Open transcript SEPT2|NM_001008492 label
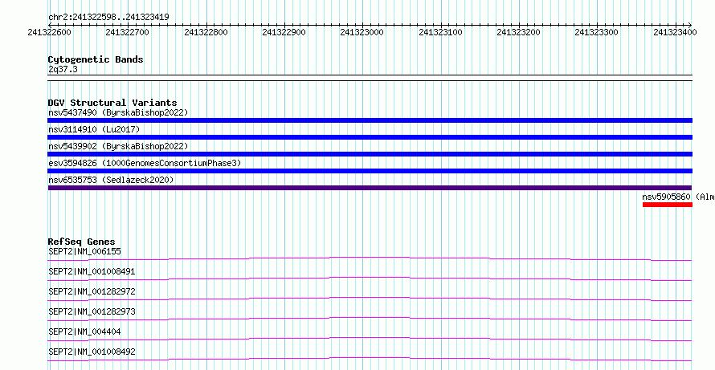The width and height of the screenshot is (715, 370). tap(92, 352)
